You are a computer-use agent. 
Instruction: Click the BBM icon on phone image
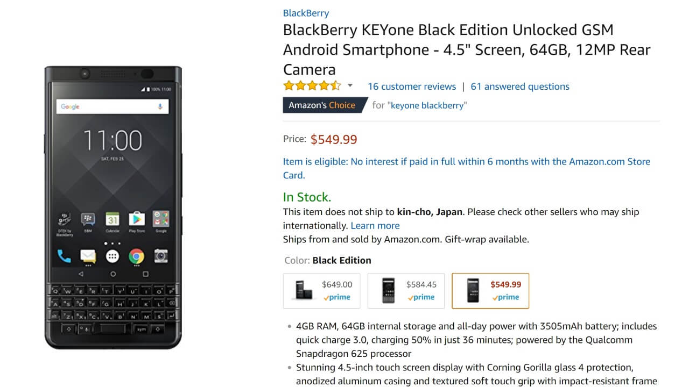[88, 219]
